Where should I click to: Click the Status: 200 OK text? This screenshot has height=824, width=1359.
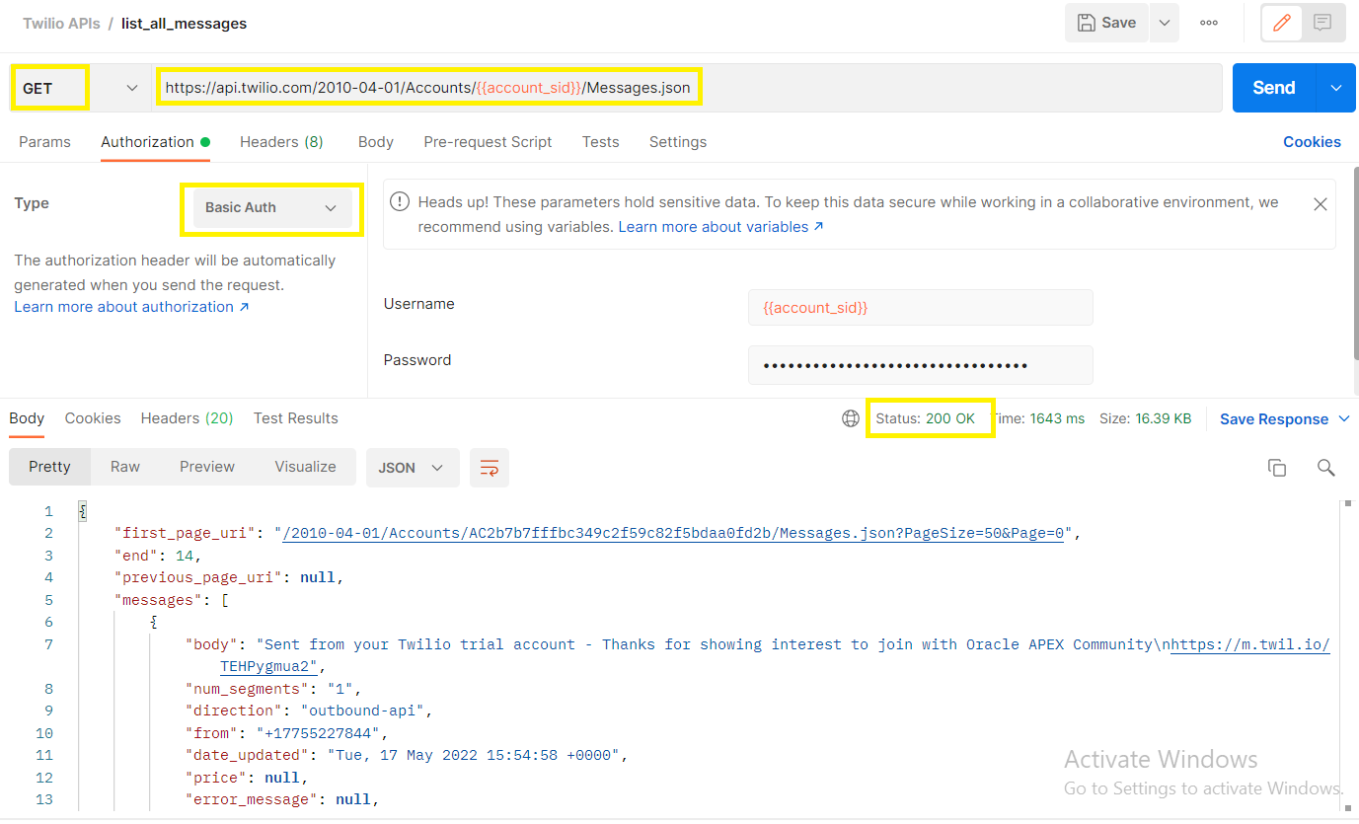(926, 418)
